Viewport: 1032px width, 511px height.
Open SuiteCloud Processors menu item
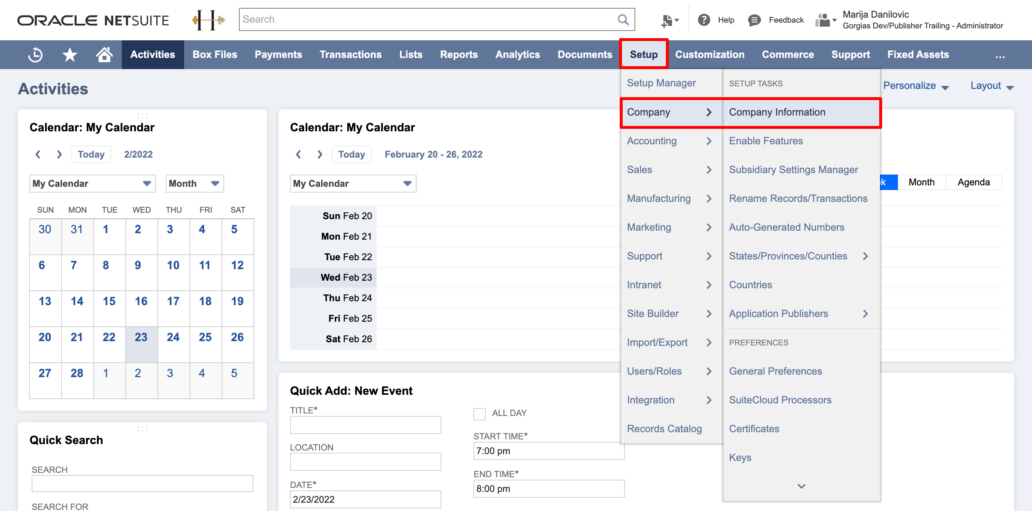[x=780, y=400]
